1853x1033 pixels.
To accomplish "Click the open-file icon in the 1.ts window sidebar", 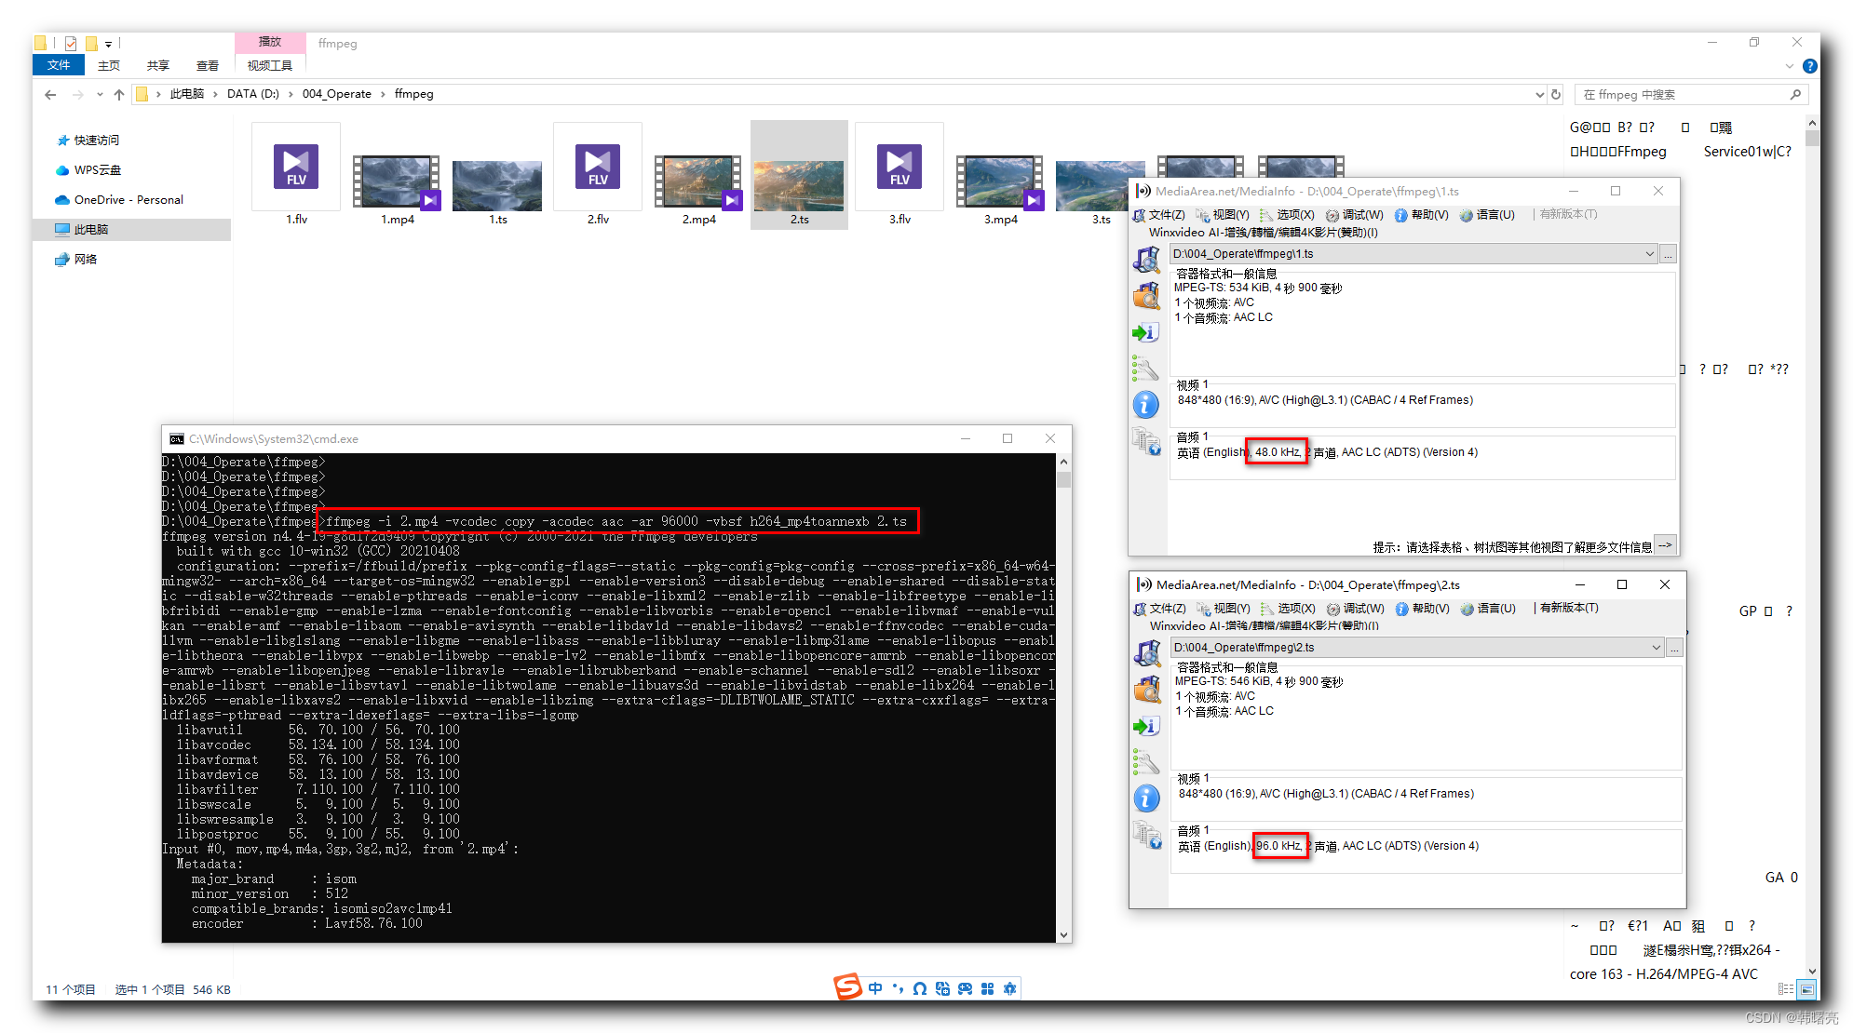I will click(x=1146, y=259).
